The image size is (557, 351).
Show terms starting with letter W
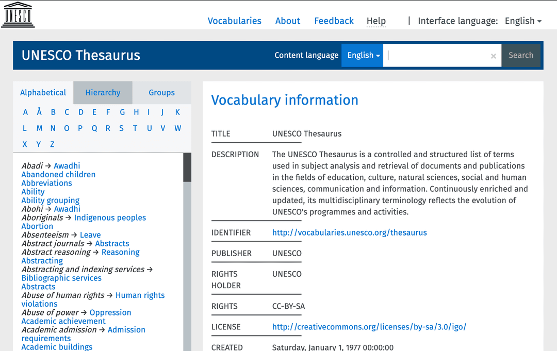177,128
